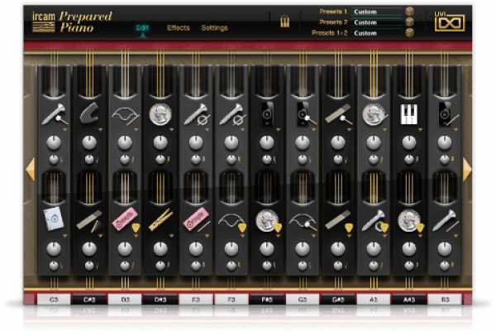This screenshot has width=496, height=332.
Task: Click the upper large knob on G3
Action: (303, 142)
